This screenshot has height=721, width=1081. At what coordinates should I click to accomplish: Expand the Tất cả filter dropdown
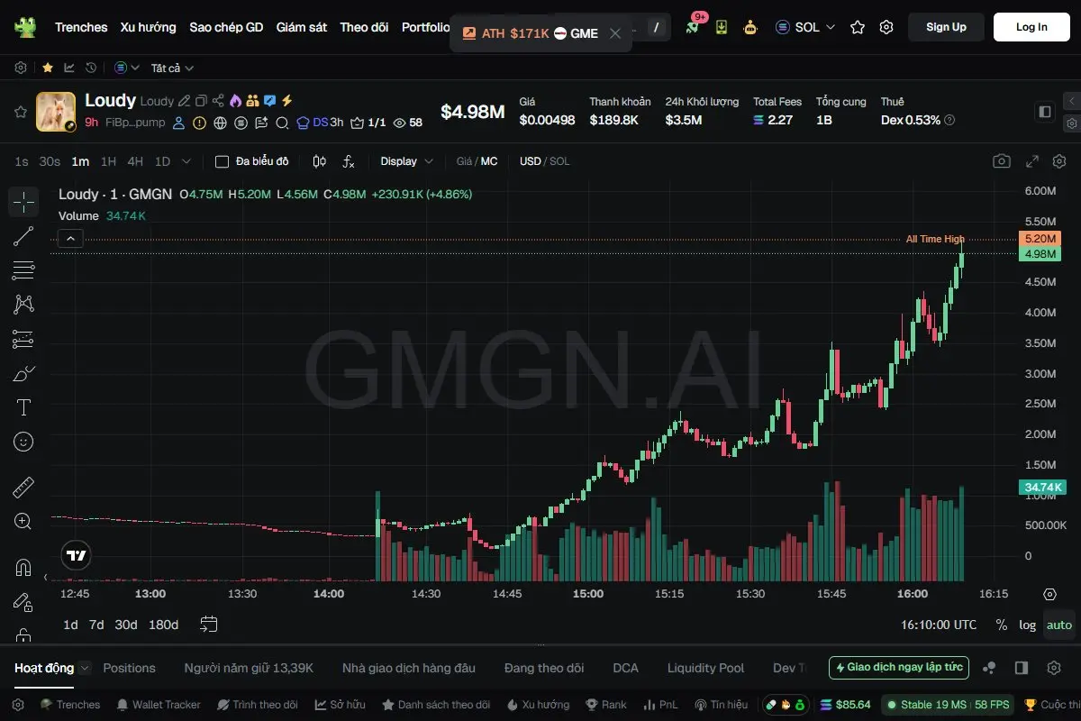tap(172, 68)
